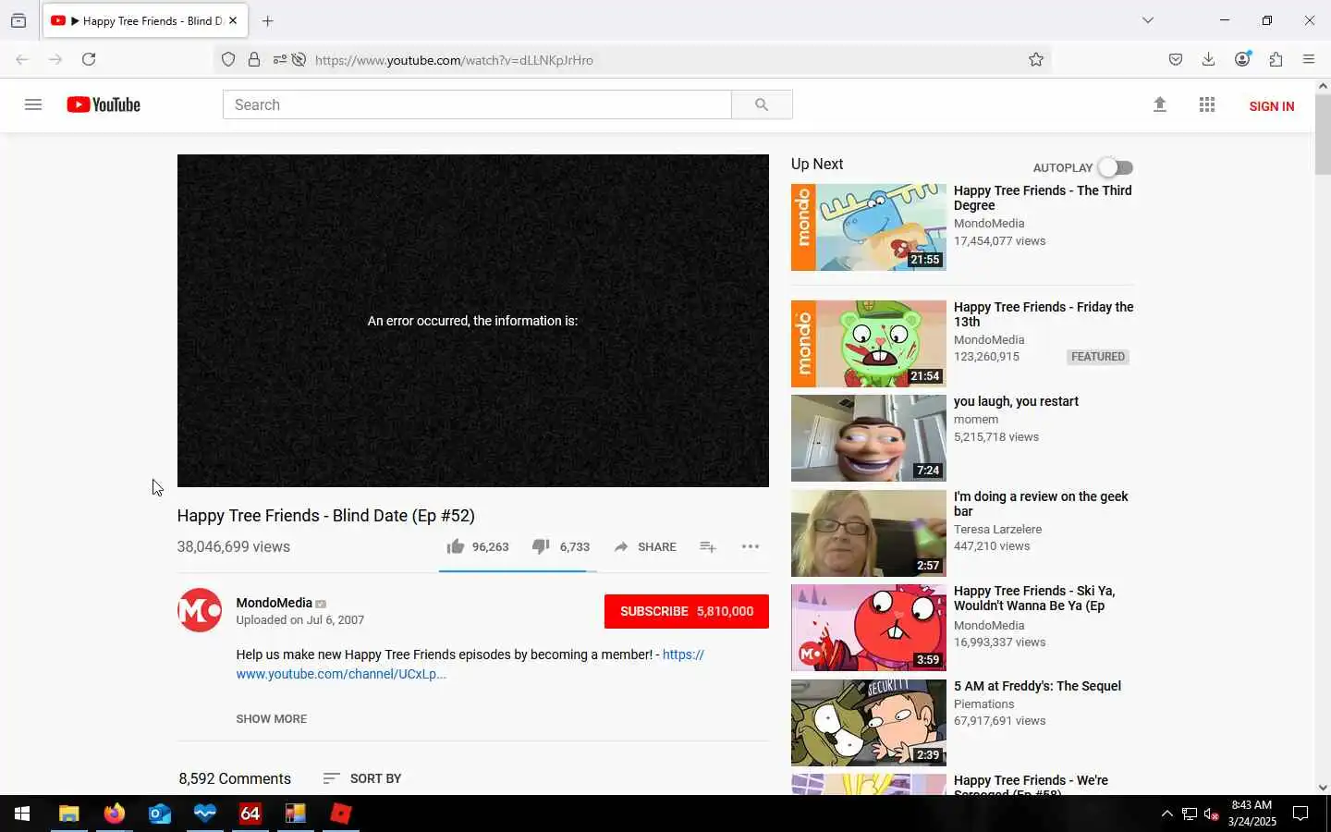This screenshot has height=832, width=1331.
Task: Click the muted volume tray icon
Action: tap(1212, 814)
